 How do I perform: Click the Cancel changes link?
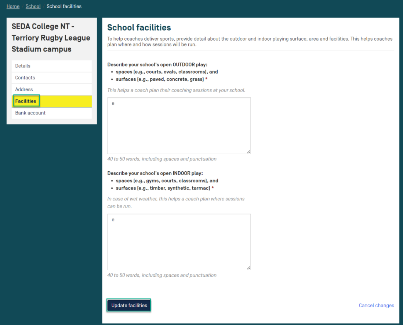point(376,305)
